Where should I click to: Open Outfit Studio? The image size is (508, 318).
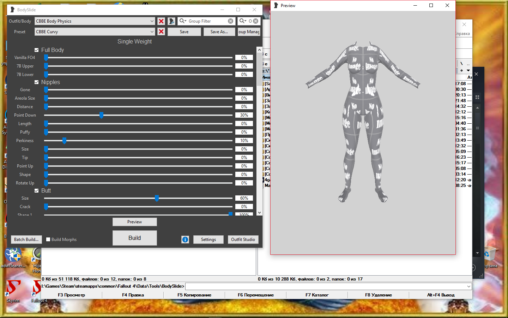click(x=243, y=240)
